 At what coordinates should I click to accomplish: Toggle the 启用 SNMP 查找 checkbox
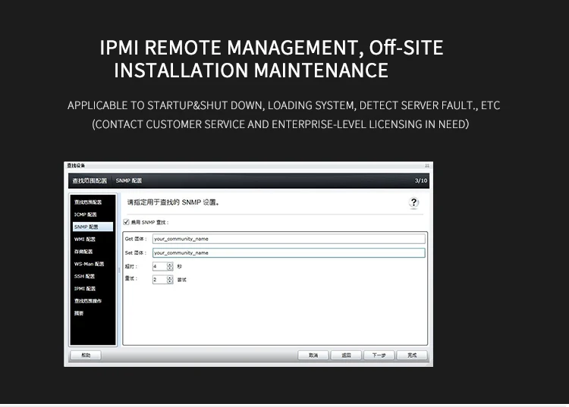coord(126,222)
